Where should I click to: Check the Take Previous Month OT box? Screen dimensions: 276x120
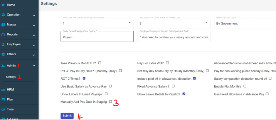coord(100,63)
